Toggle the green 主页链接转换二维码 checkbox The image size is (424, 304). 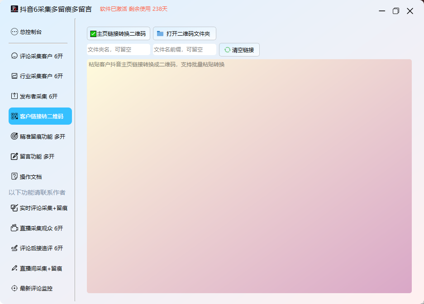pyautogui.click(x=93, y=34)
